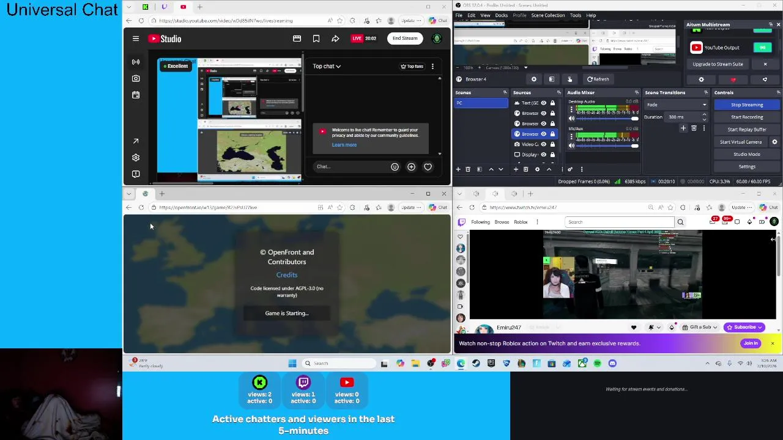Open the OBS File menu
This screenshot has width=783, height=440.
(459, 15)
